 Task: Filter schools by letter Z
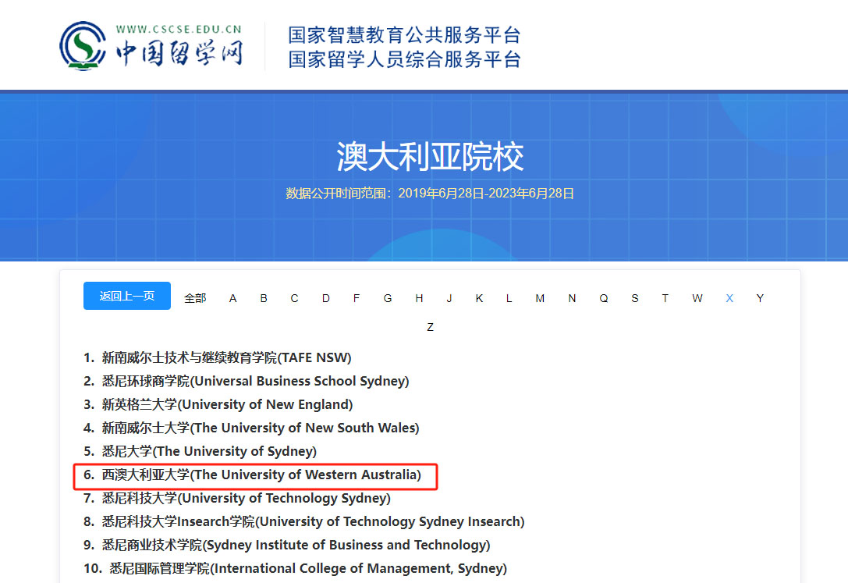tap(430, 327)
